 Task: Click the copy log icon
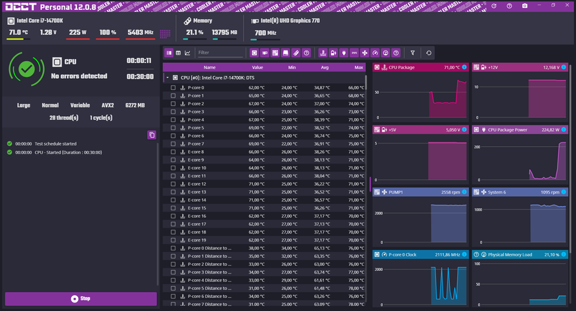[x=152, y=135]
